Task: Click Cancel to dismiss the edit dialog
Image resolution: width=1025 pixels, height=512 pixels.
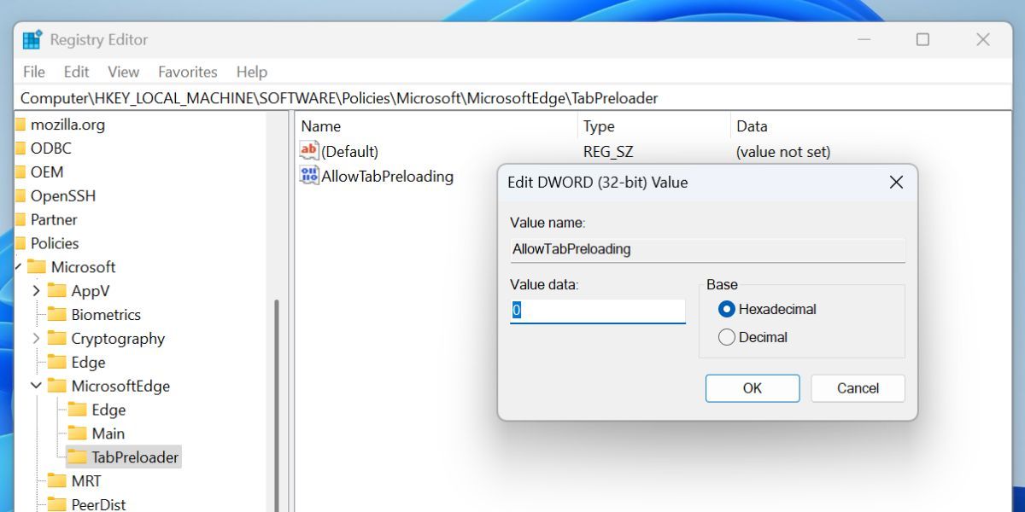Action: point(858,388)
